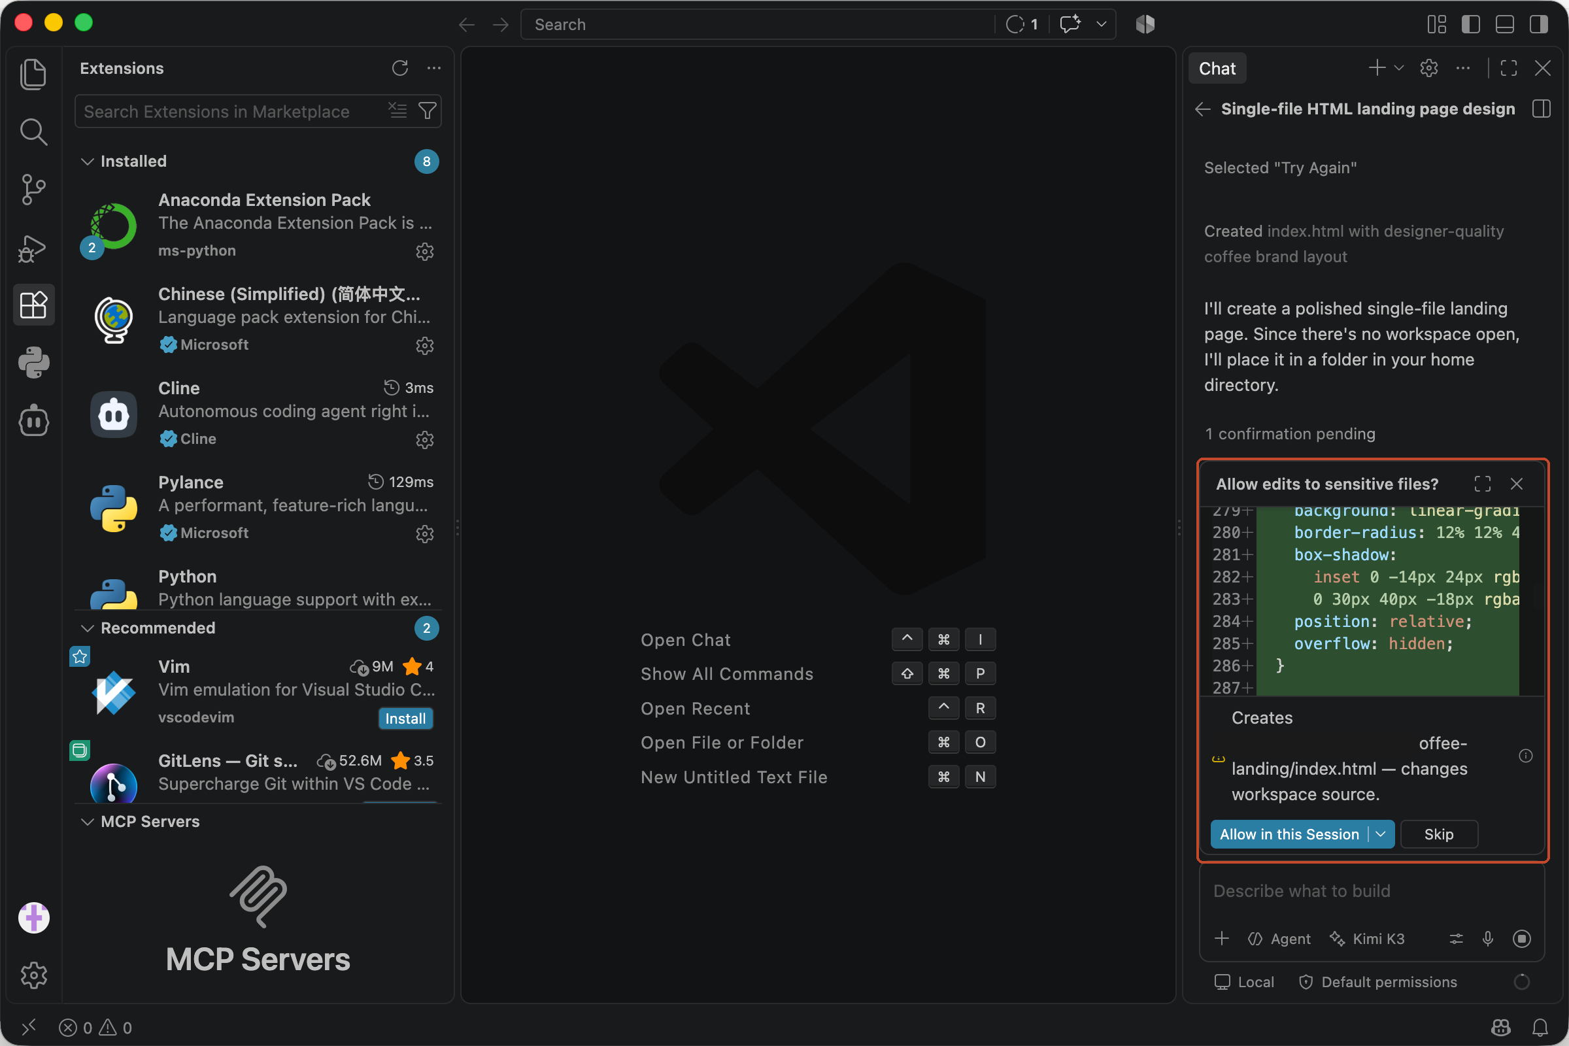View errors and warnings in status bar
The width and height of the screenshot is (1569, 1046).
[x=95, y=1027]
